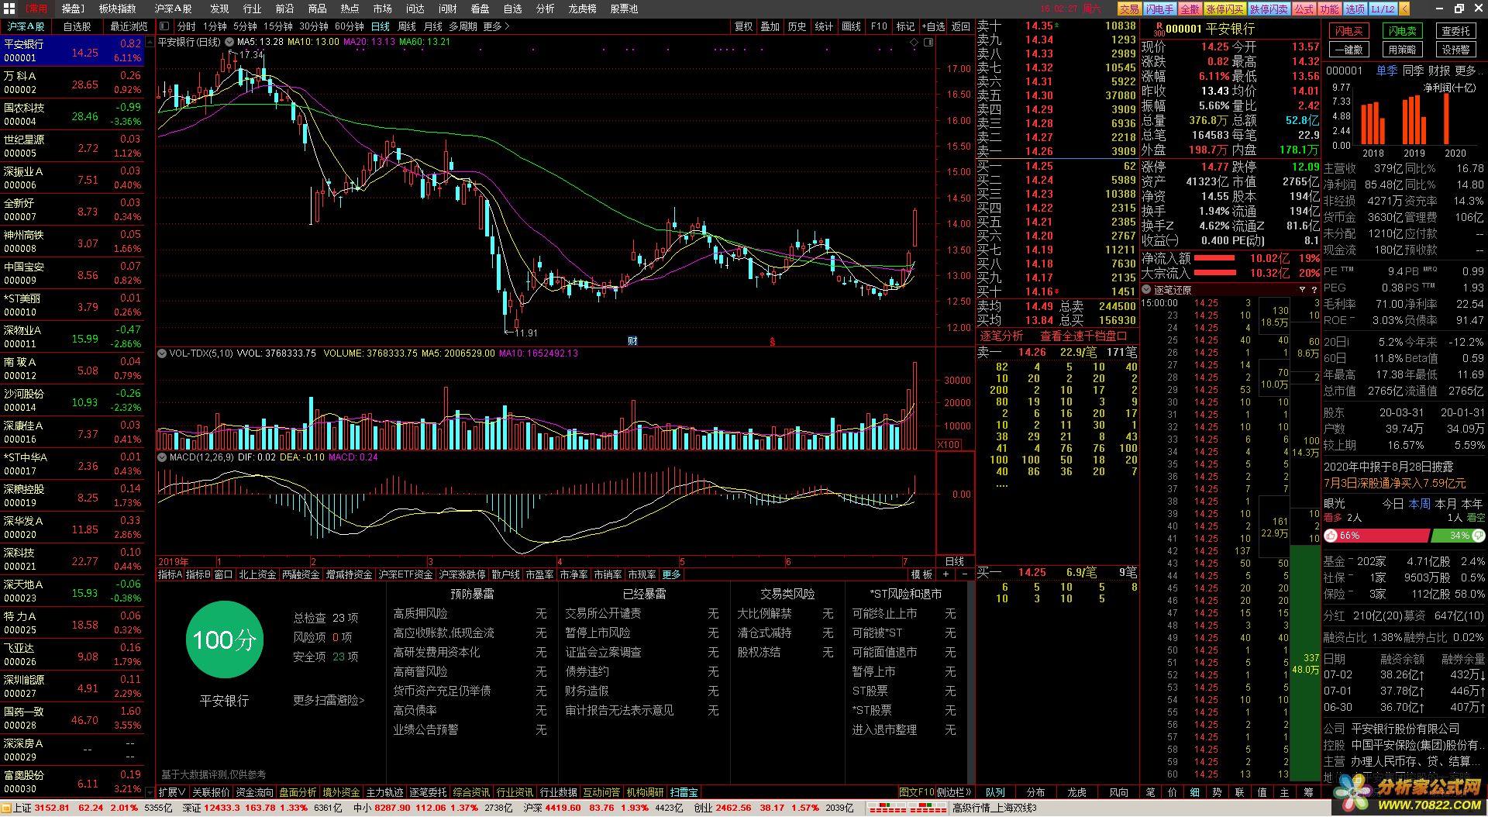Click the 叠加 overlay toolbar button
1488x817 pixels.
click(x=770, y=26)
